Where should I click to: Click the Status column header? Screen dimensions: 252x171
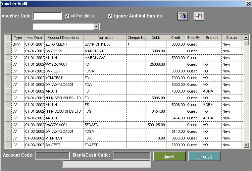(231, 38)
